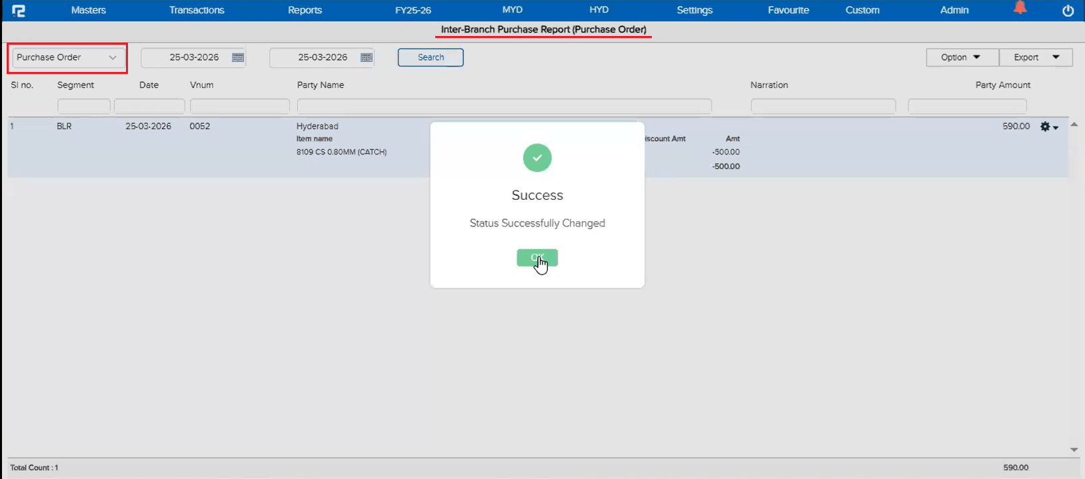
Task: Click the Search button
Action: (431, 58)
